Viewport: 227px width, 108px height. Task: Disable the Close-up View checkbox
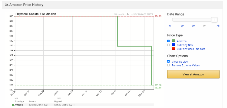pyautogui.click(x=168, y=61)
